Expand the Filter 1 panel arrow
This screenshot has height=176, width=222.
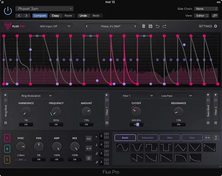point(107,95)
